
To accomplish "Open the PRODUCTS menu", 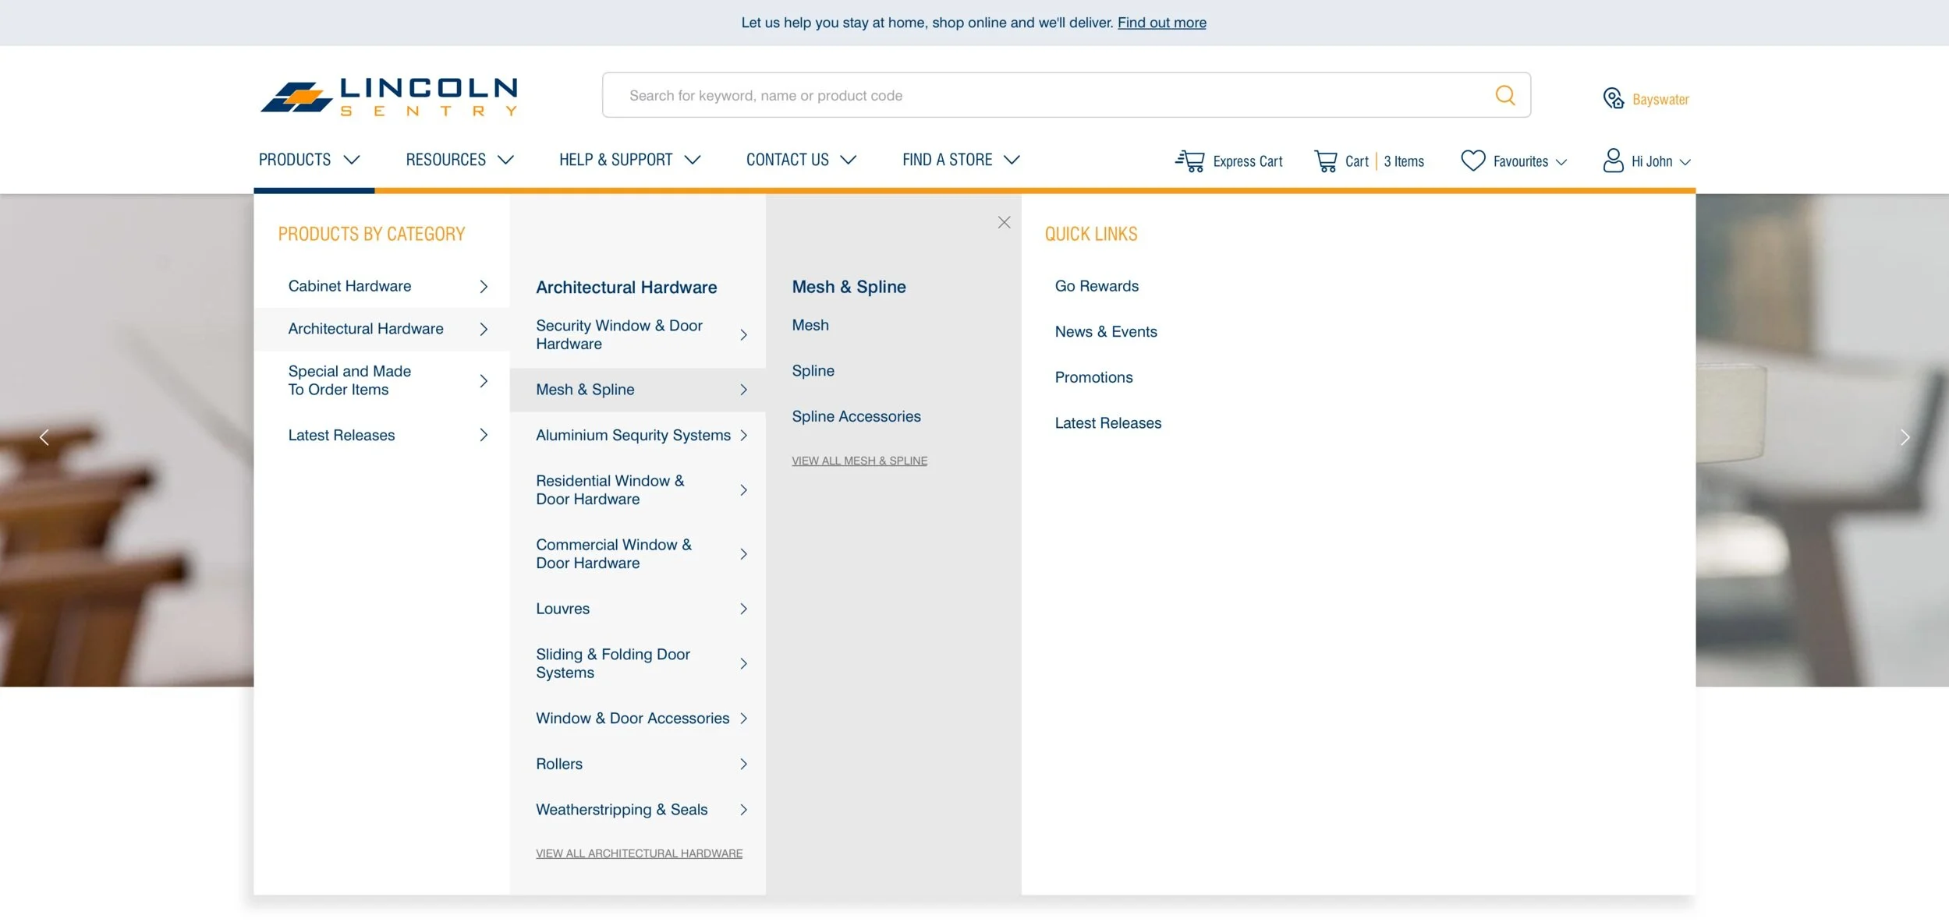I will (295, 159).
